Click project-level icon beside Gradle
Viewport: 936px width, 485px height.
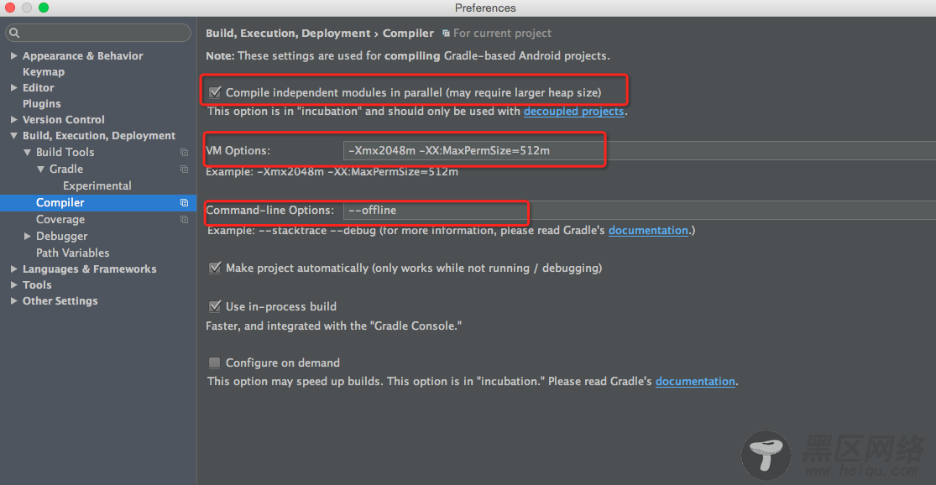(x=185, y=169)
